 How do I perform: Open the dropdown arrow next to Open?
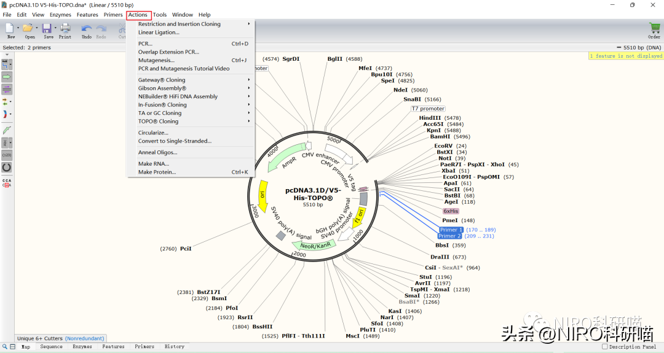coord(37,28)
